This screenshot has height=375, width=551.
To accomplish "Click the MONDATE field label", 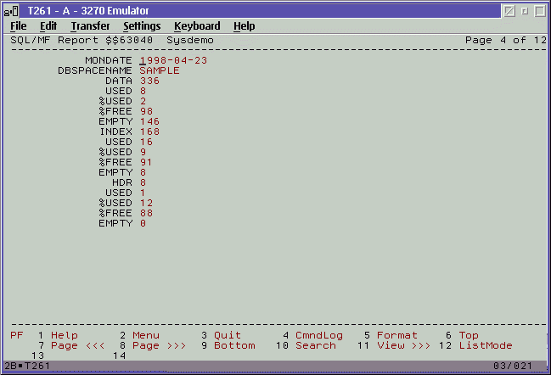I will click(109, 60).
